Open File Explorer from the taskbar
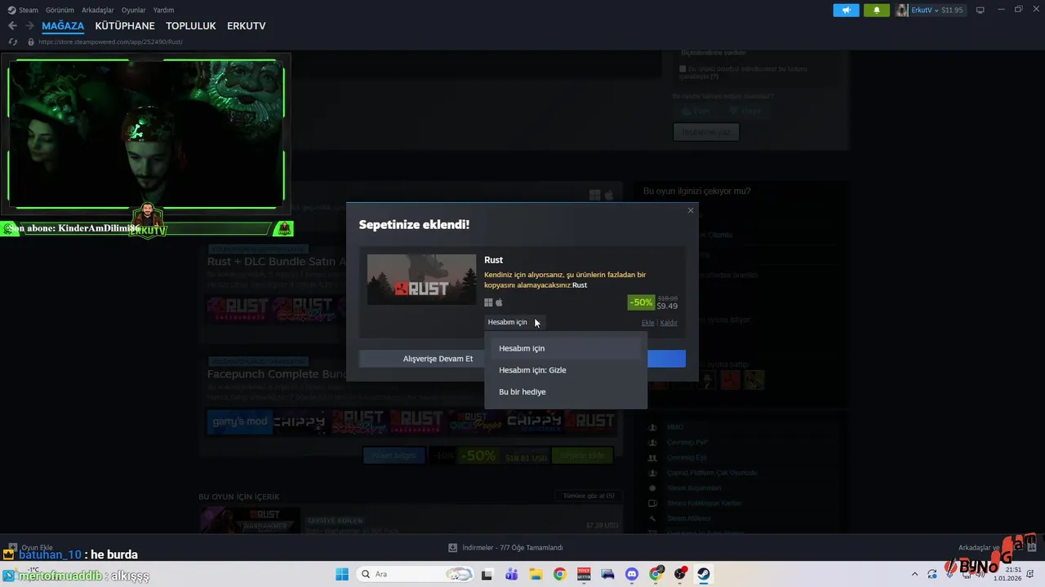 pos(536,574)
